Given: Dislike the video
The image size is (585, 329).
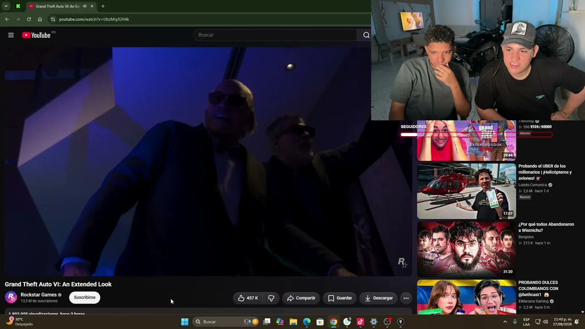Looking at the screenshot, I should pyautogui.click(x=271, y=298).
